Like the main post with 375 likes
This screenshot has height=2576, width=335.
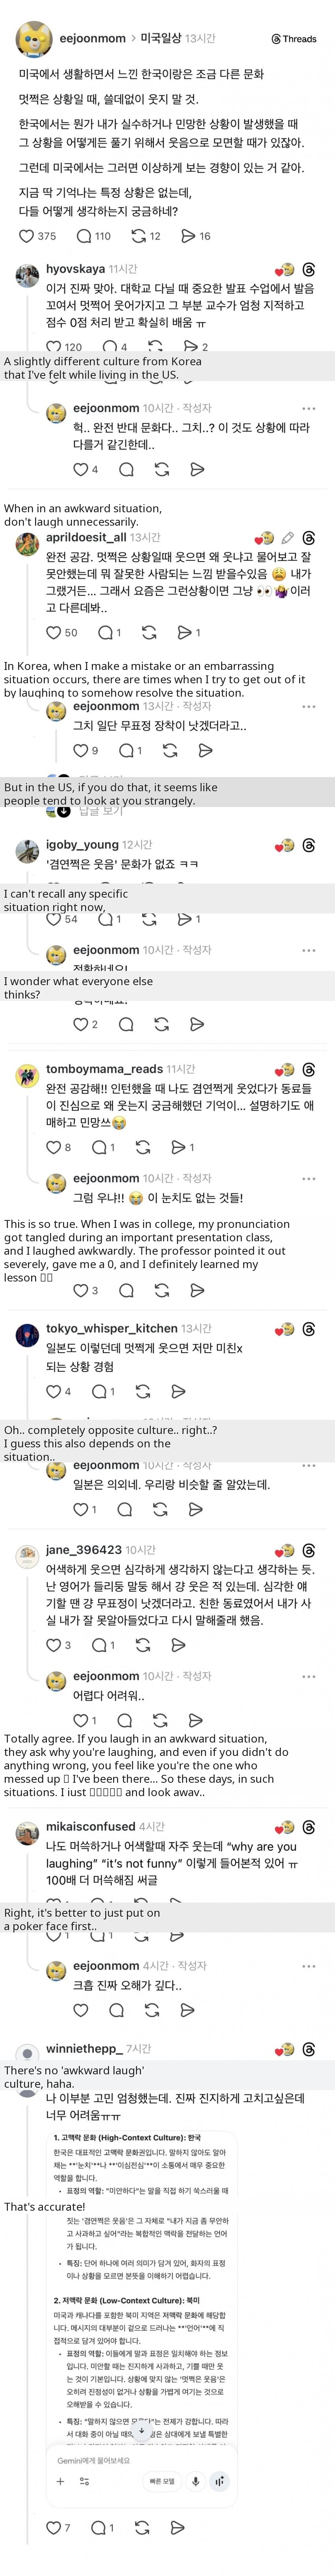pos(27,236)
